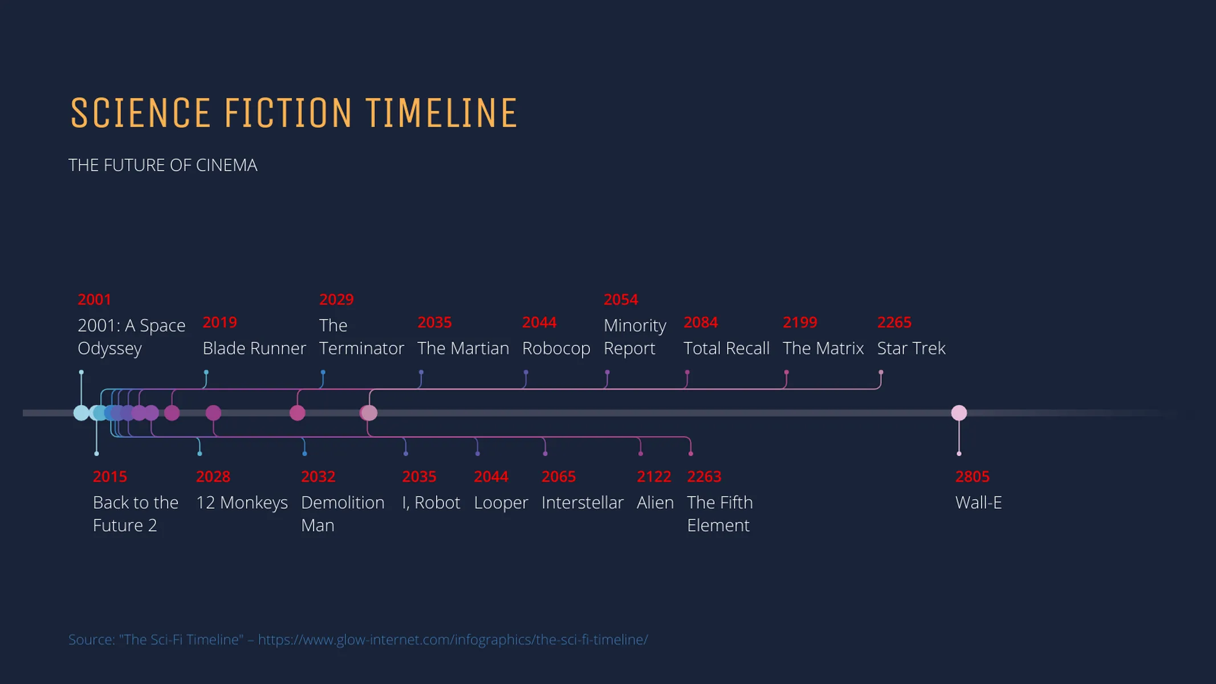Click the 2001 timeline marker

coord(81,413)
